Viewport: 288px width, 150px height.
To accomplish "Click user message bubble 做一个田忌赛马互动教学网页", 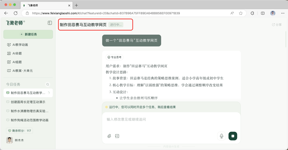I will coord(131,40).
